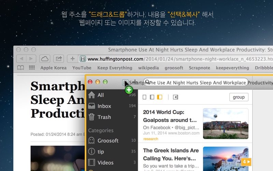This screenshot has height=171, width=273.
Task: Click the research tag label
Action: [151, 139]
